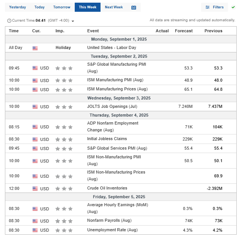This screenshot has width=239, height=240.
Task: Open Initial Jobless Claims event
Action: pyautogui.click(x=107, y=139)
